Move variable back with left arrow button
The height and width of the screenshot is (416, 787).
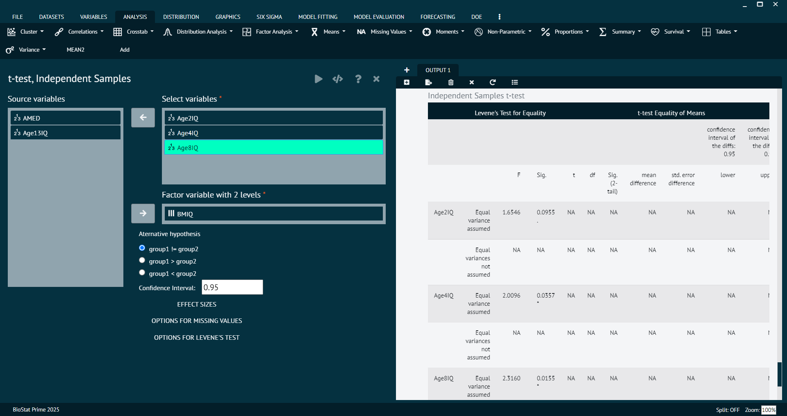coord(143,118)
